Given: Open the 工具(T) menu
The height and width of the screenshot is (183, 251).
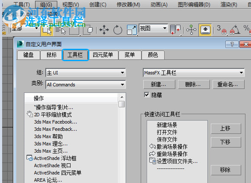Looking at the screenshot, I should click(21, 5).
